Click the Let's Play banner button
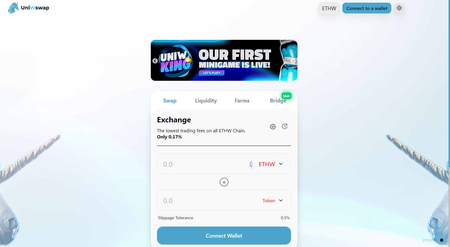Viewport: 450px width, 247px height. (212, 73)
